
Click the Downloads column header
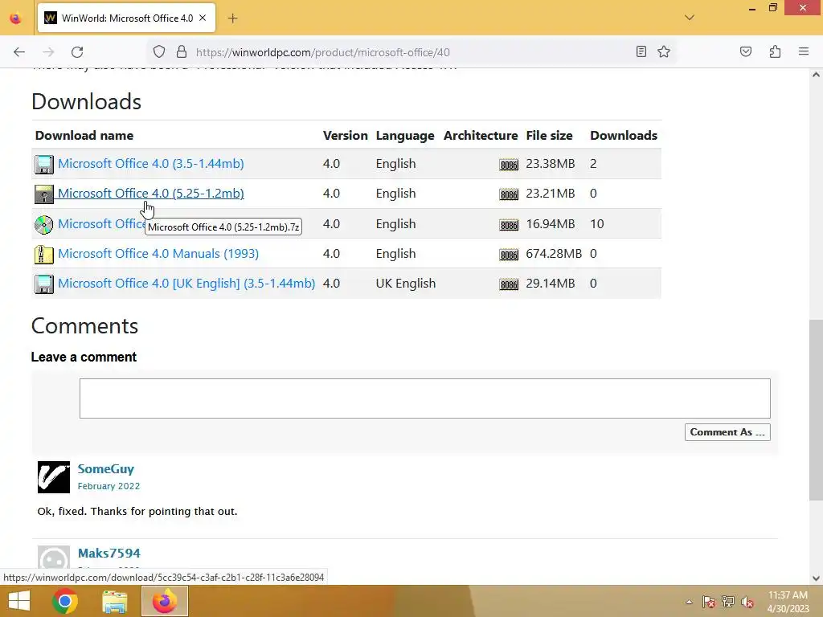(624, 135)
